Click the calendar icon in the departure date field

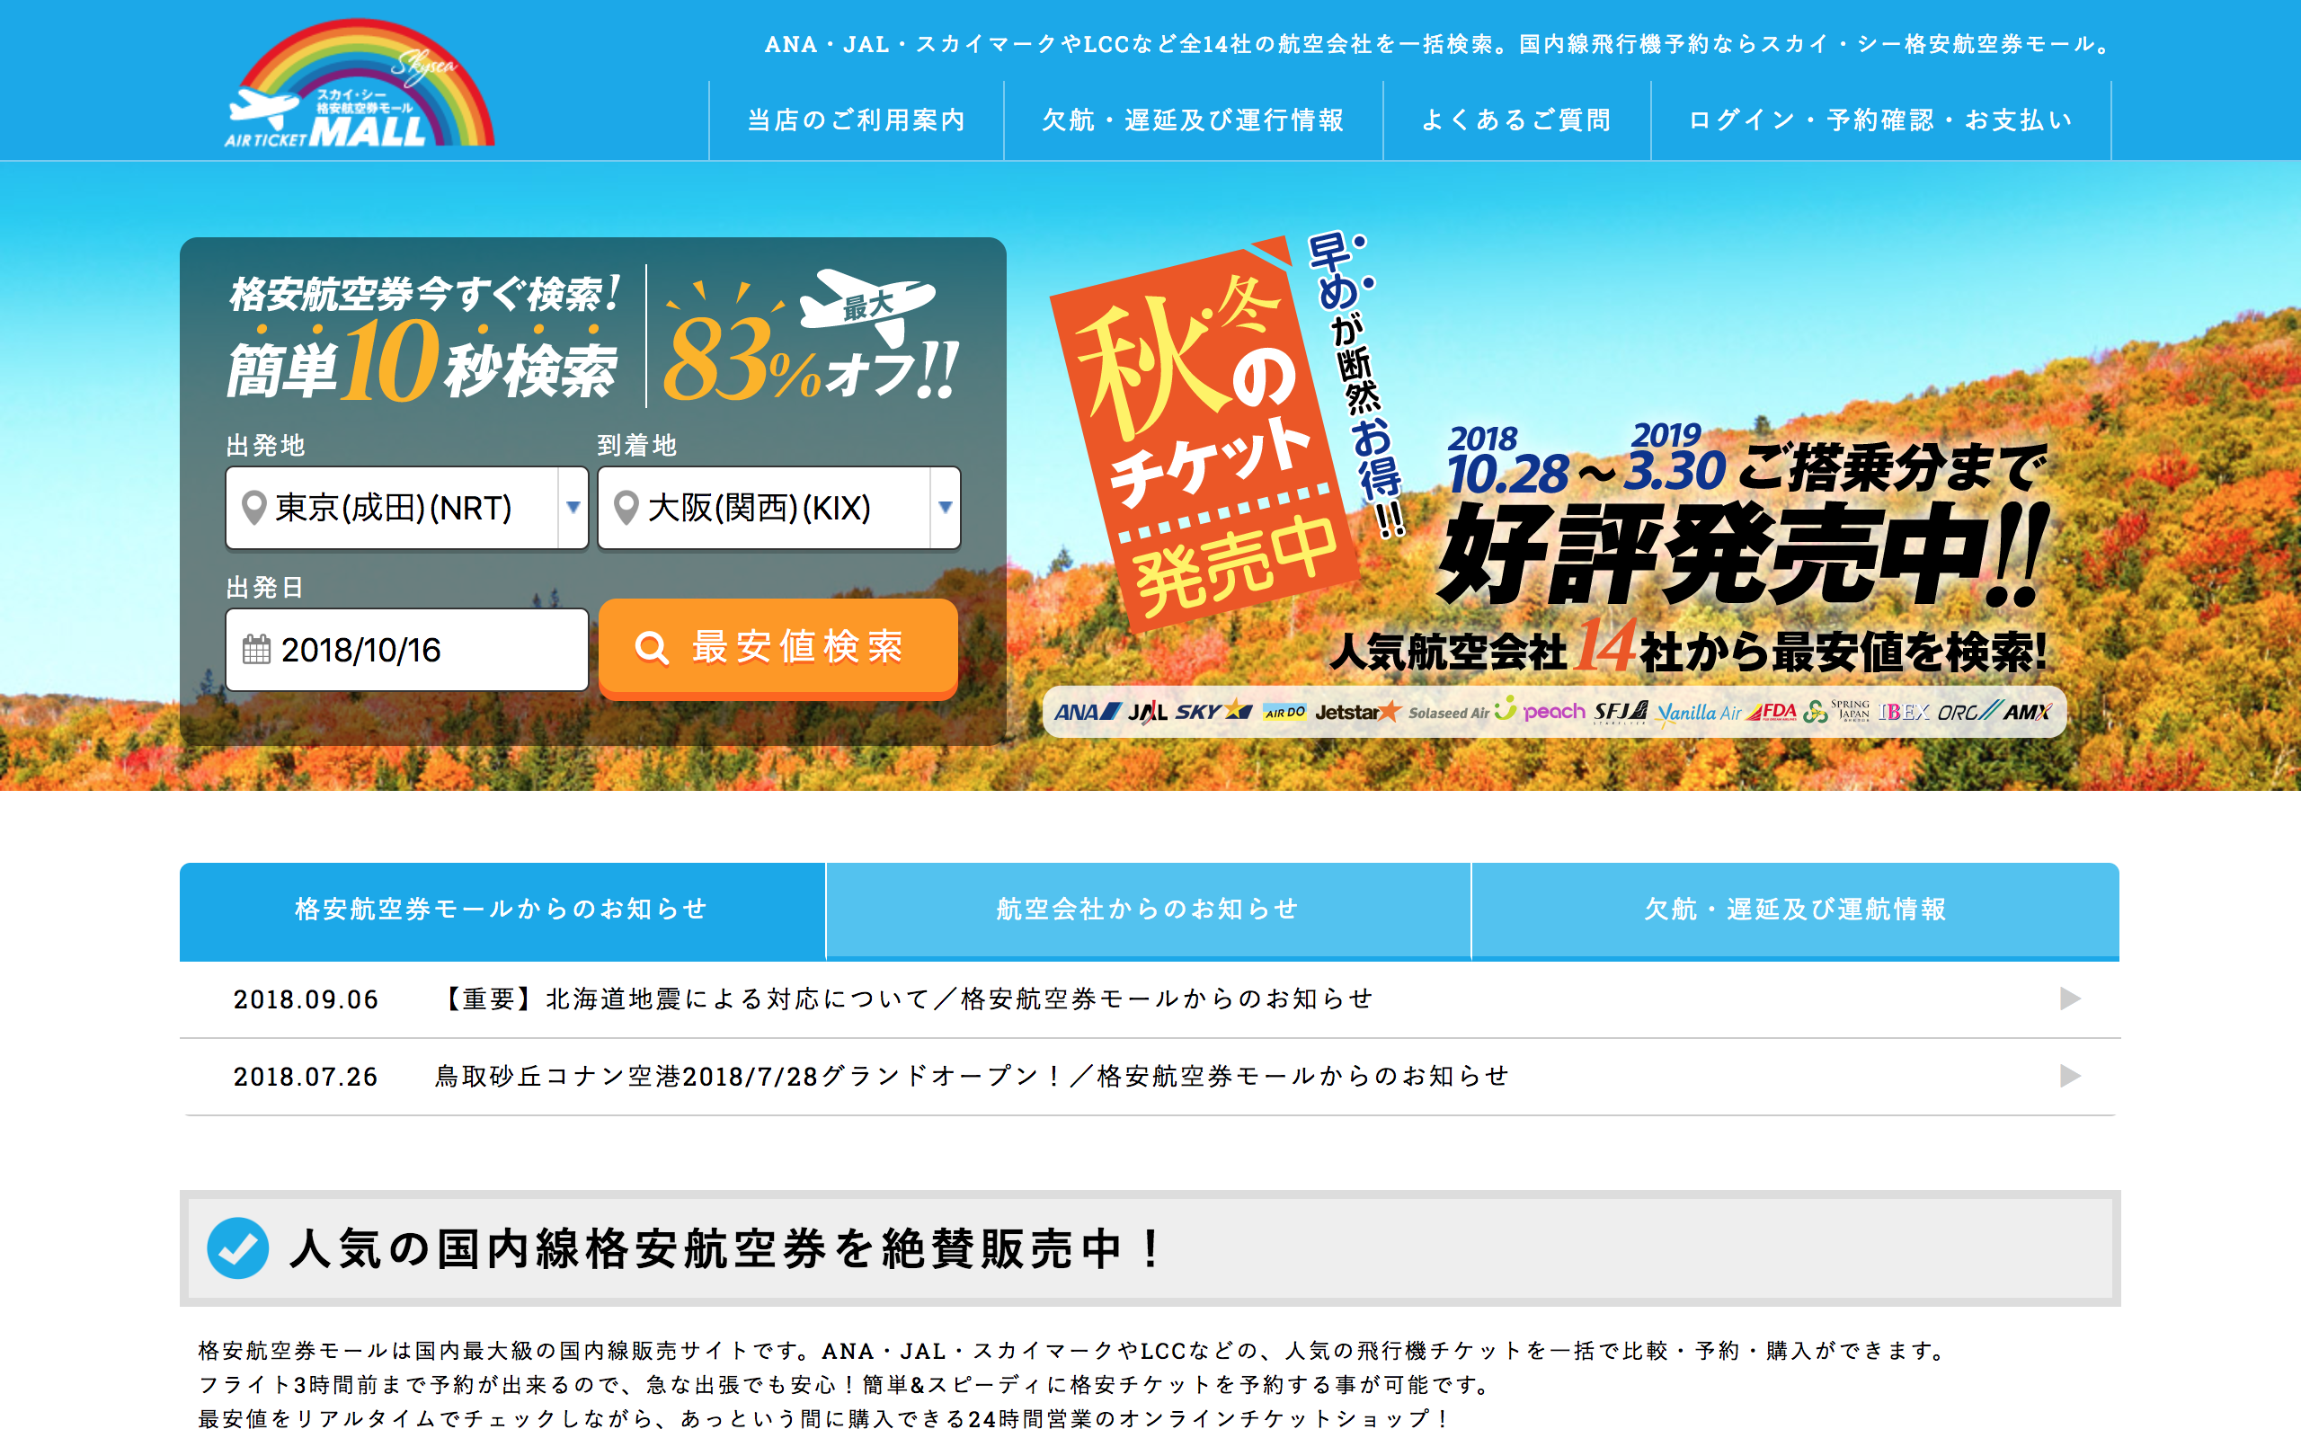256,650
